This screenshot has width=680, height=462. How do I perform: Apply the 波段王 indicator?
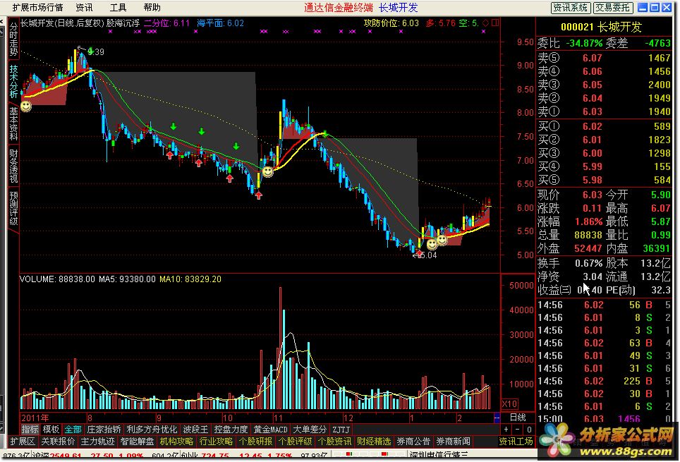[195, 430]
